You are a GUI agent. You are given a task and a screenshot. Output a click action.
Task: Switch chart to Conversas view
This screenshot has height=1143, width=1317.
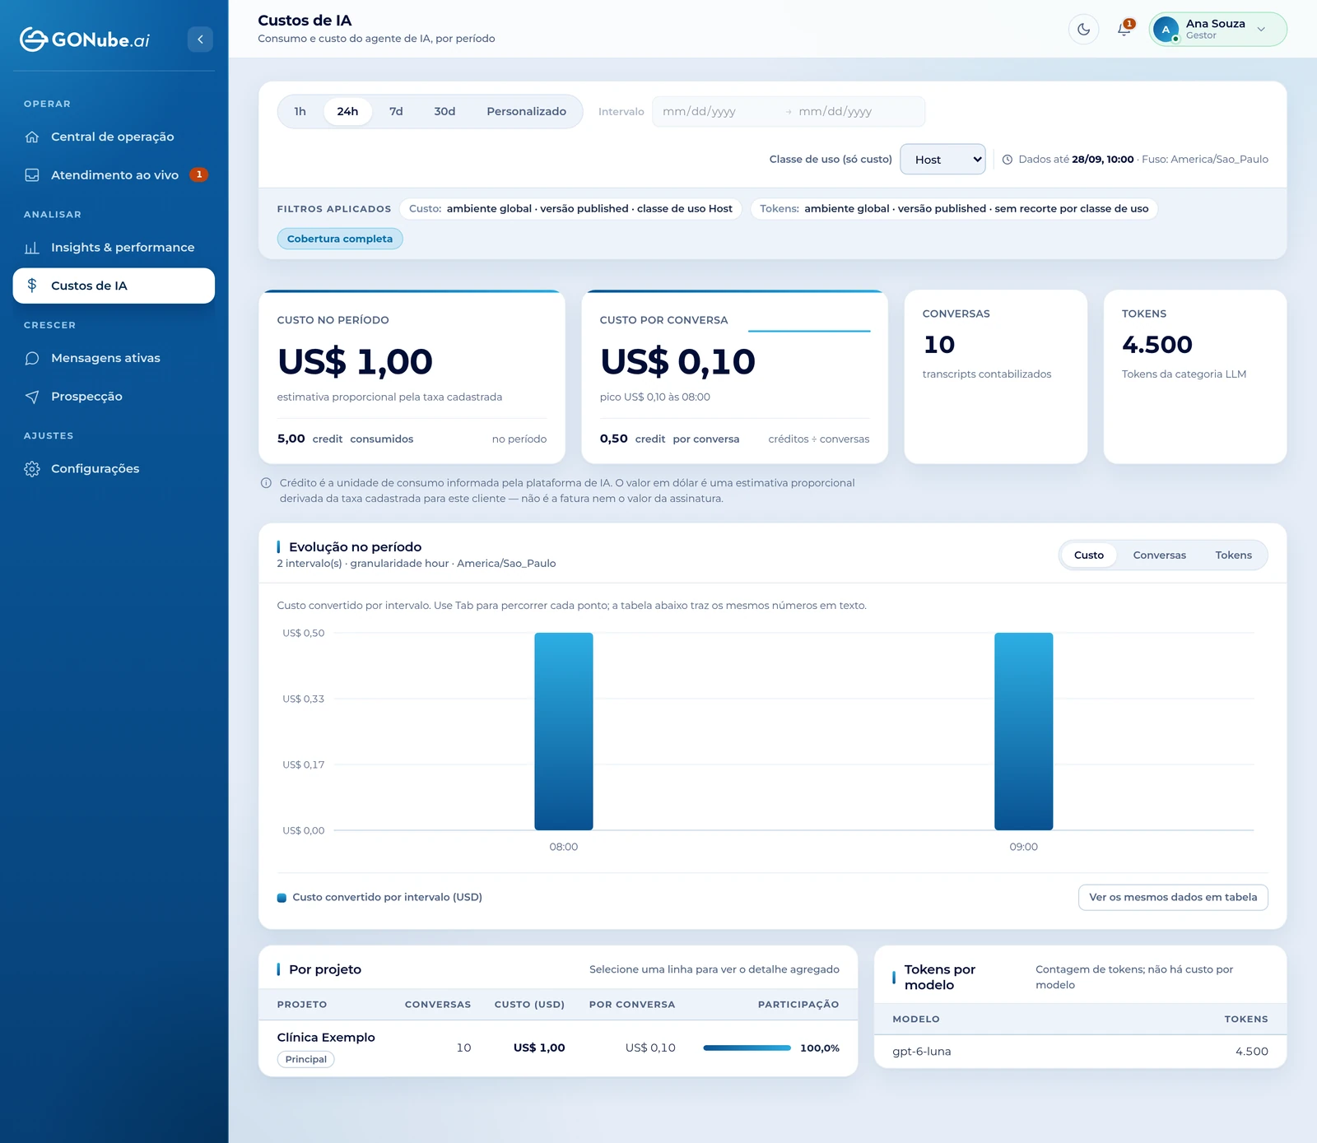[x=1159, y=555]
